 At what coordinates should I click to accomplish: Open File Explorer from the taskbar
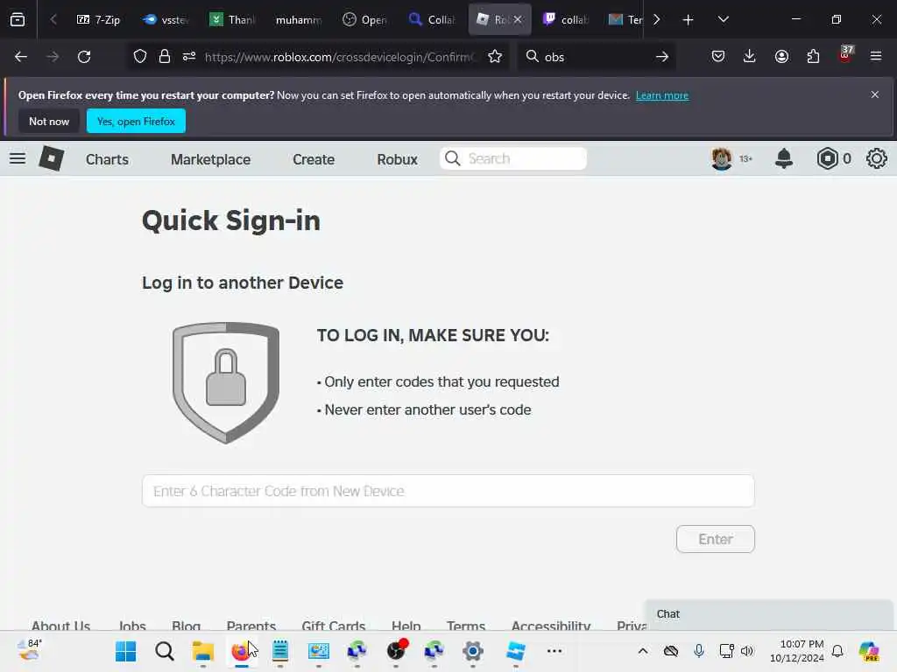click(202, 651)
